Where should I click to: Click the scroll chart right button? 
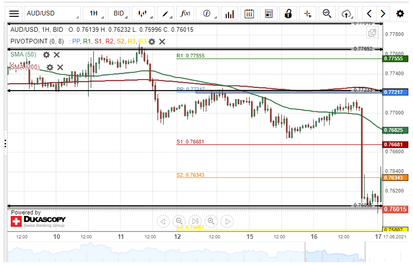click(228, 221)
